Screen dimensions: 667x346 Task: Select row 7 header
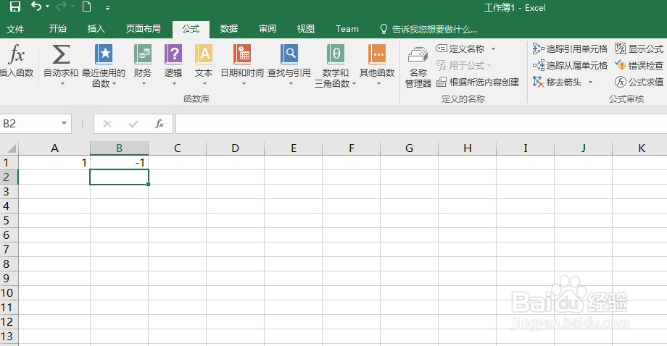[9, 249]
